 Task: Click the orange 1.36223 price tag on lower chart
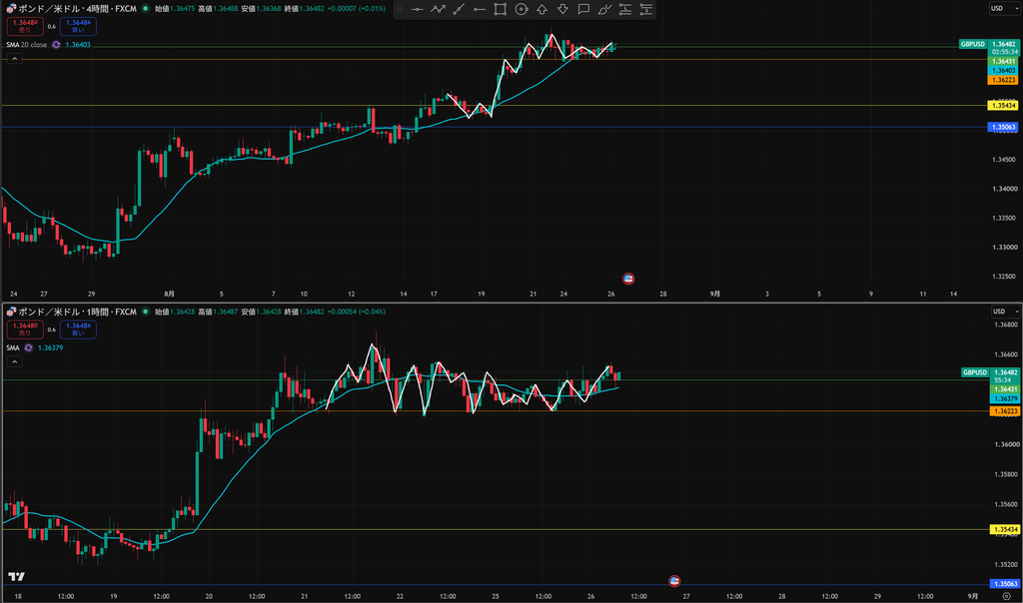[x=1005, y=411]
